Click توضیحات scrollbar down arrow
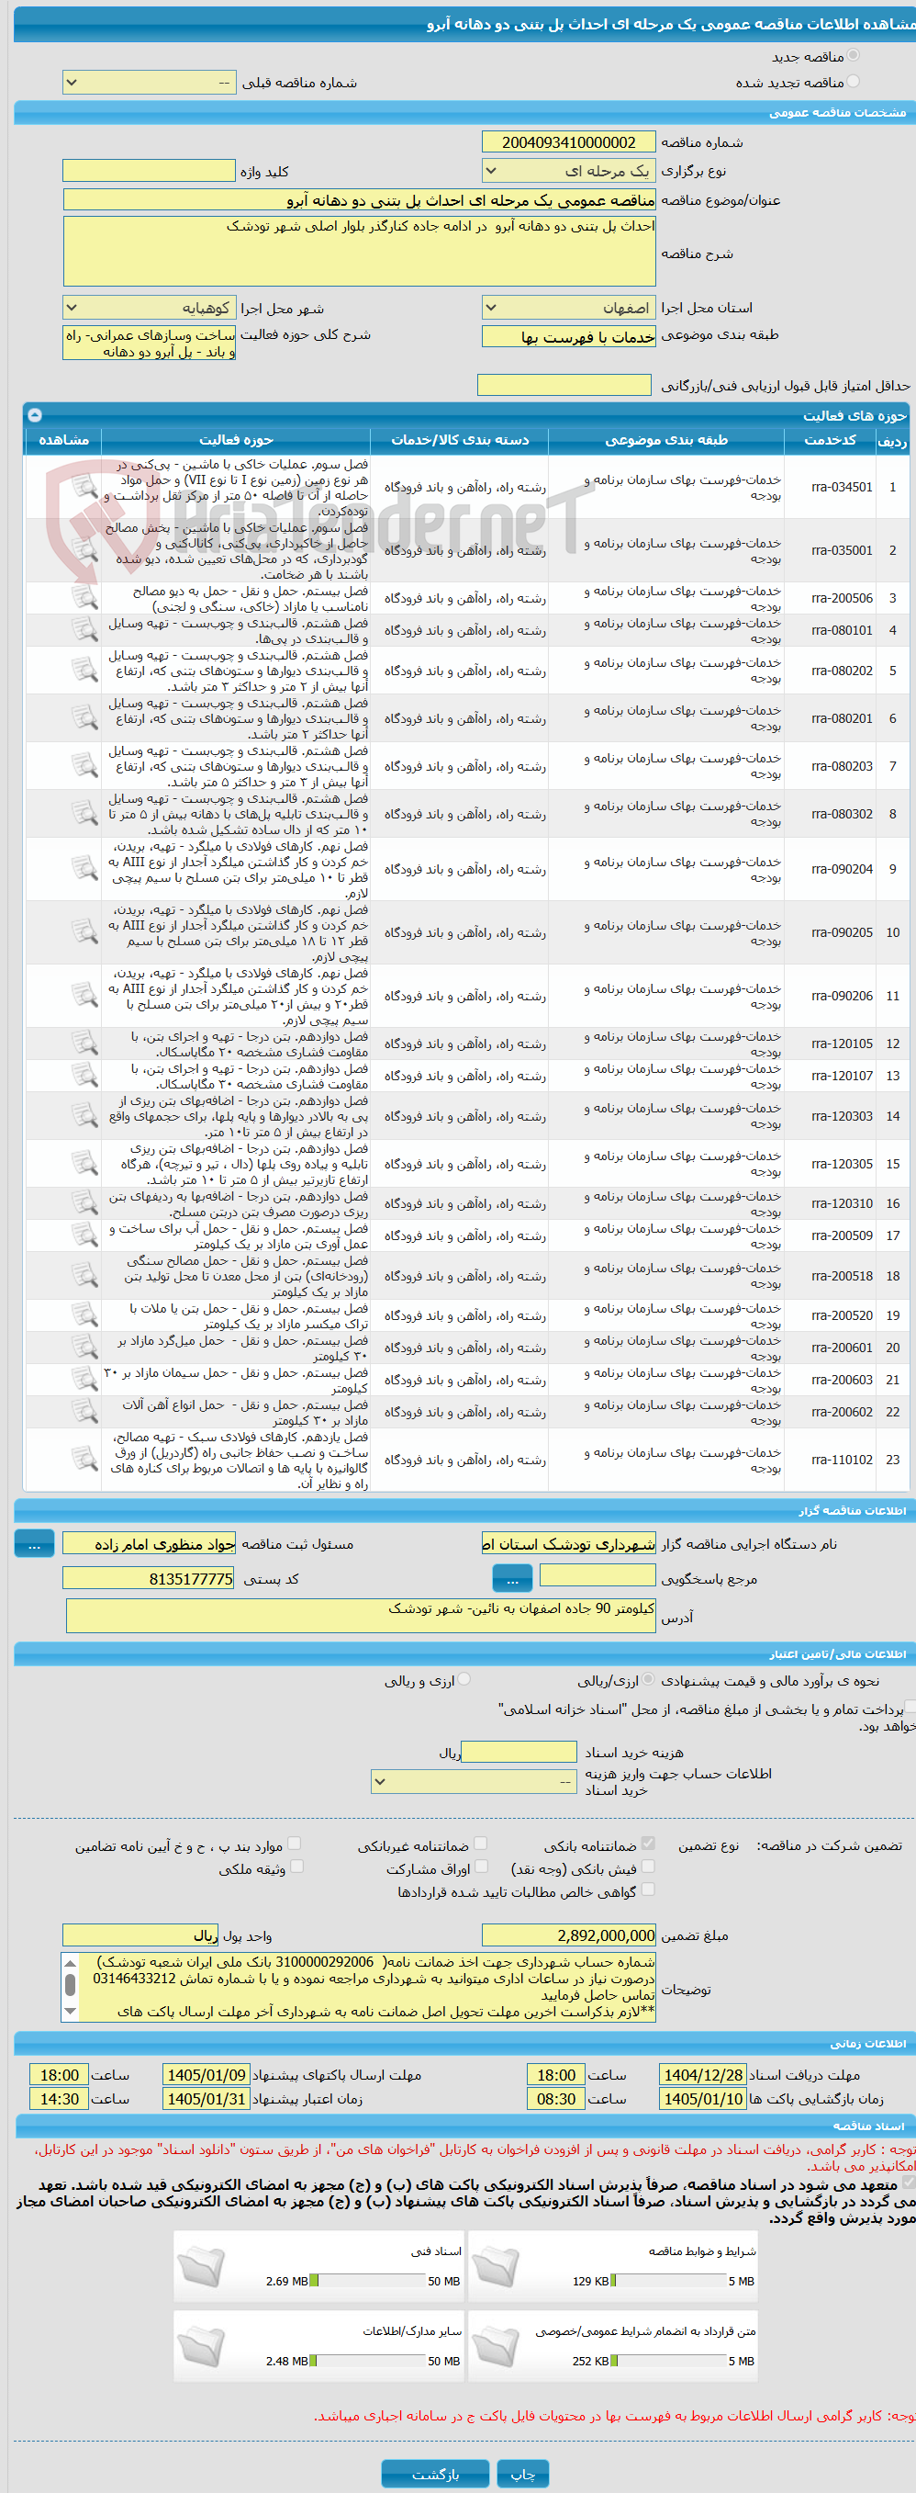The image size is (916, 2493). click(70, 2010)
